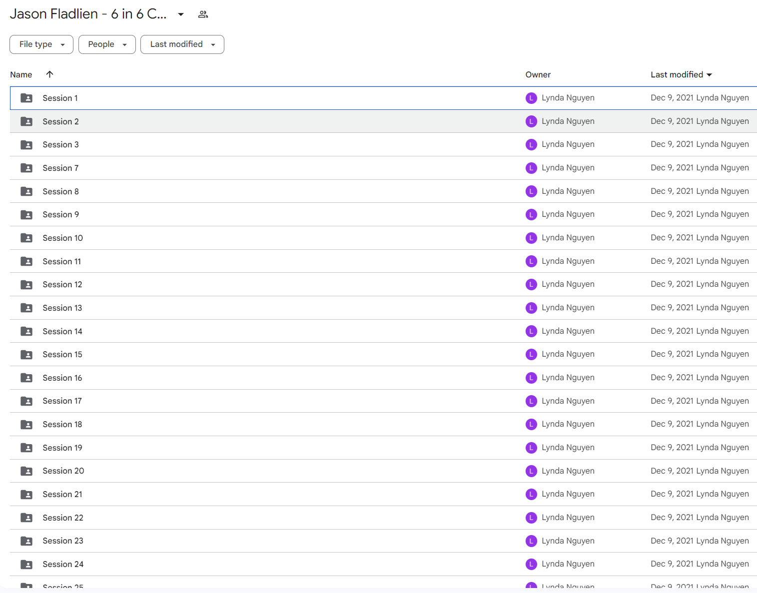This screenshot has width=757, height=593.
Task: Click the shared folder icon for Session 9
Action: (x=26, y=215)
